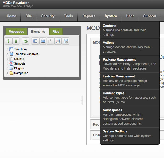Click the New Plugin toolbar icon
This screenshot has width=164, height=158.
66,41
